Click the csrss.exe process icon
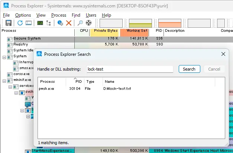 [x=10, y=75]
